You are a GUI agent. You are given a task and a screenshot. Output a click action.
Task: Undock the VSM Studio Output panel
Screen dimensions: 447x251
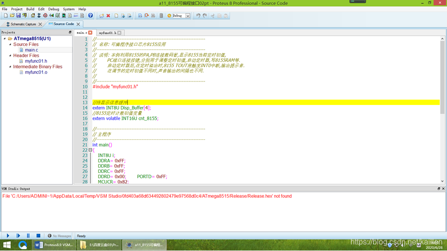click(x=439, y=188)
